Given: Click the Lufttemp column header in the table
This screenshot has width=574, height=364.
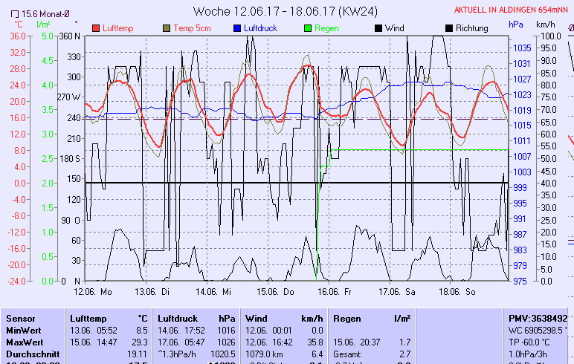Looking at the screenshot, I should (x=90, y=318).
